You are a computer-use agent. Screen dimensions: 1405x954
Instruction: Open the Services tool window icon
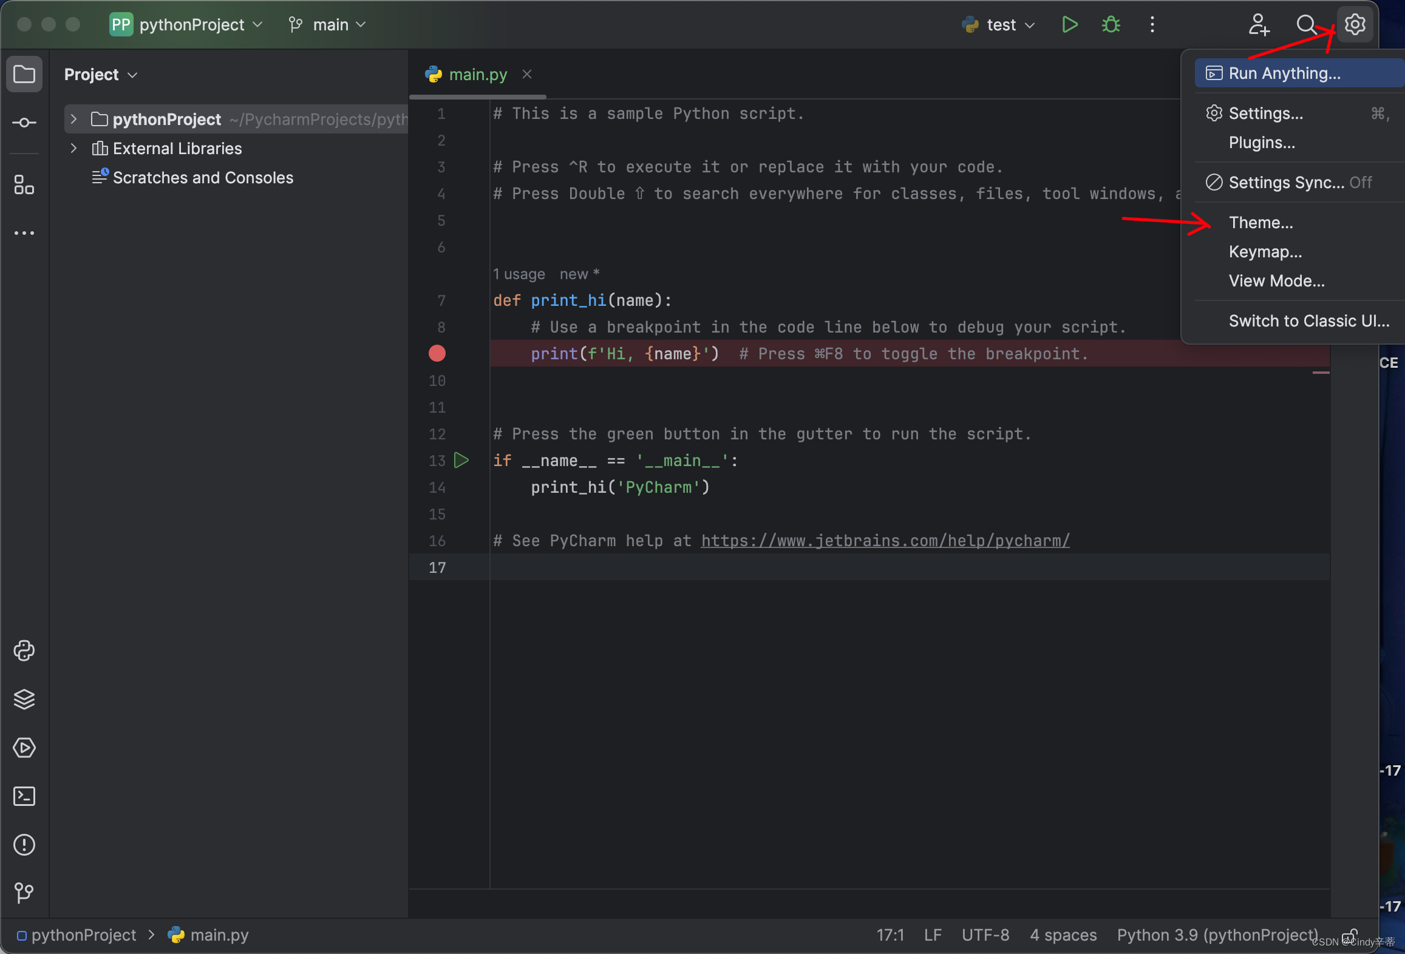24,748
